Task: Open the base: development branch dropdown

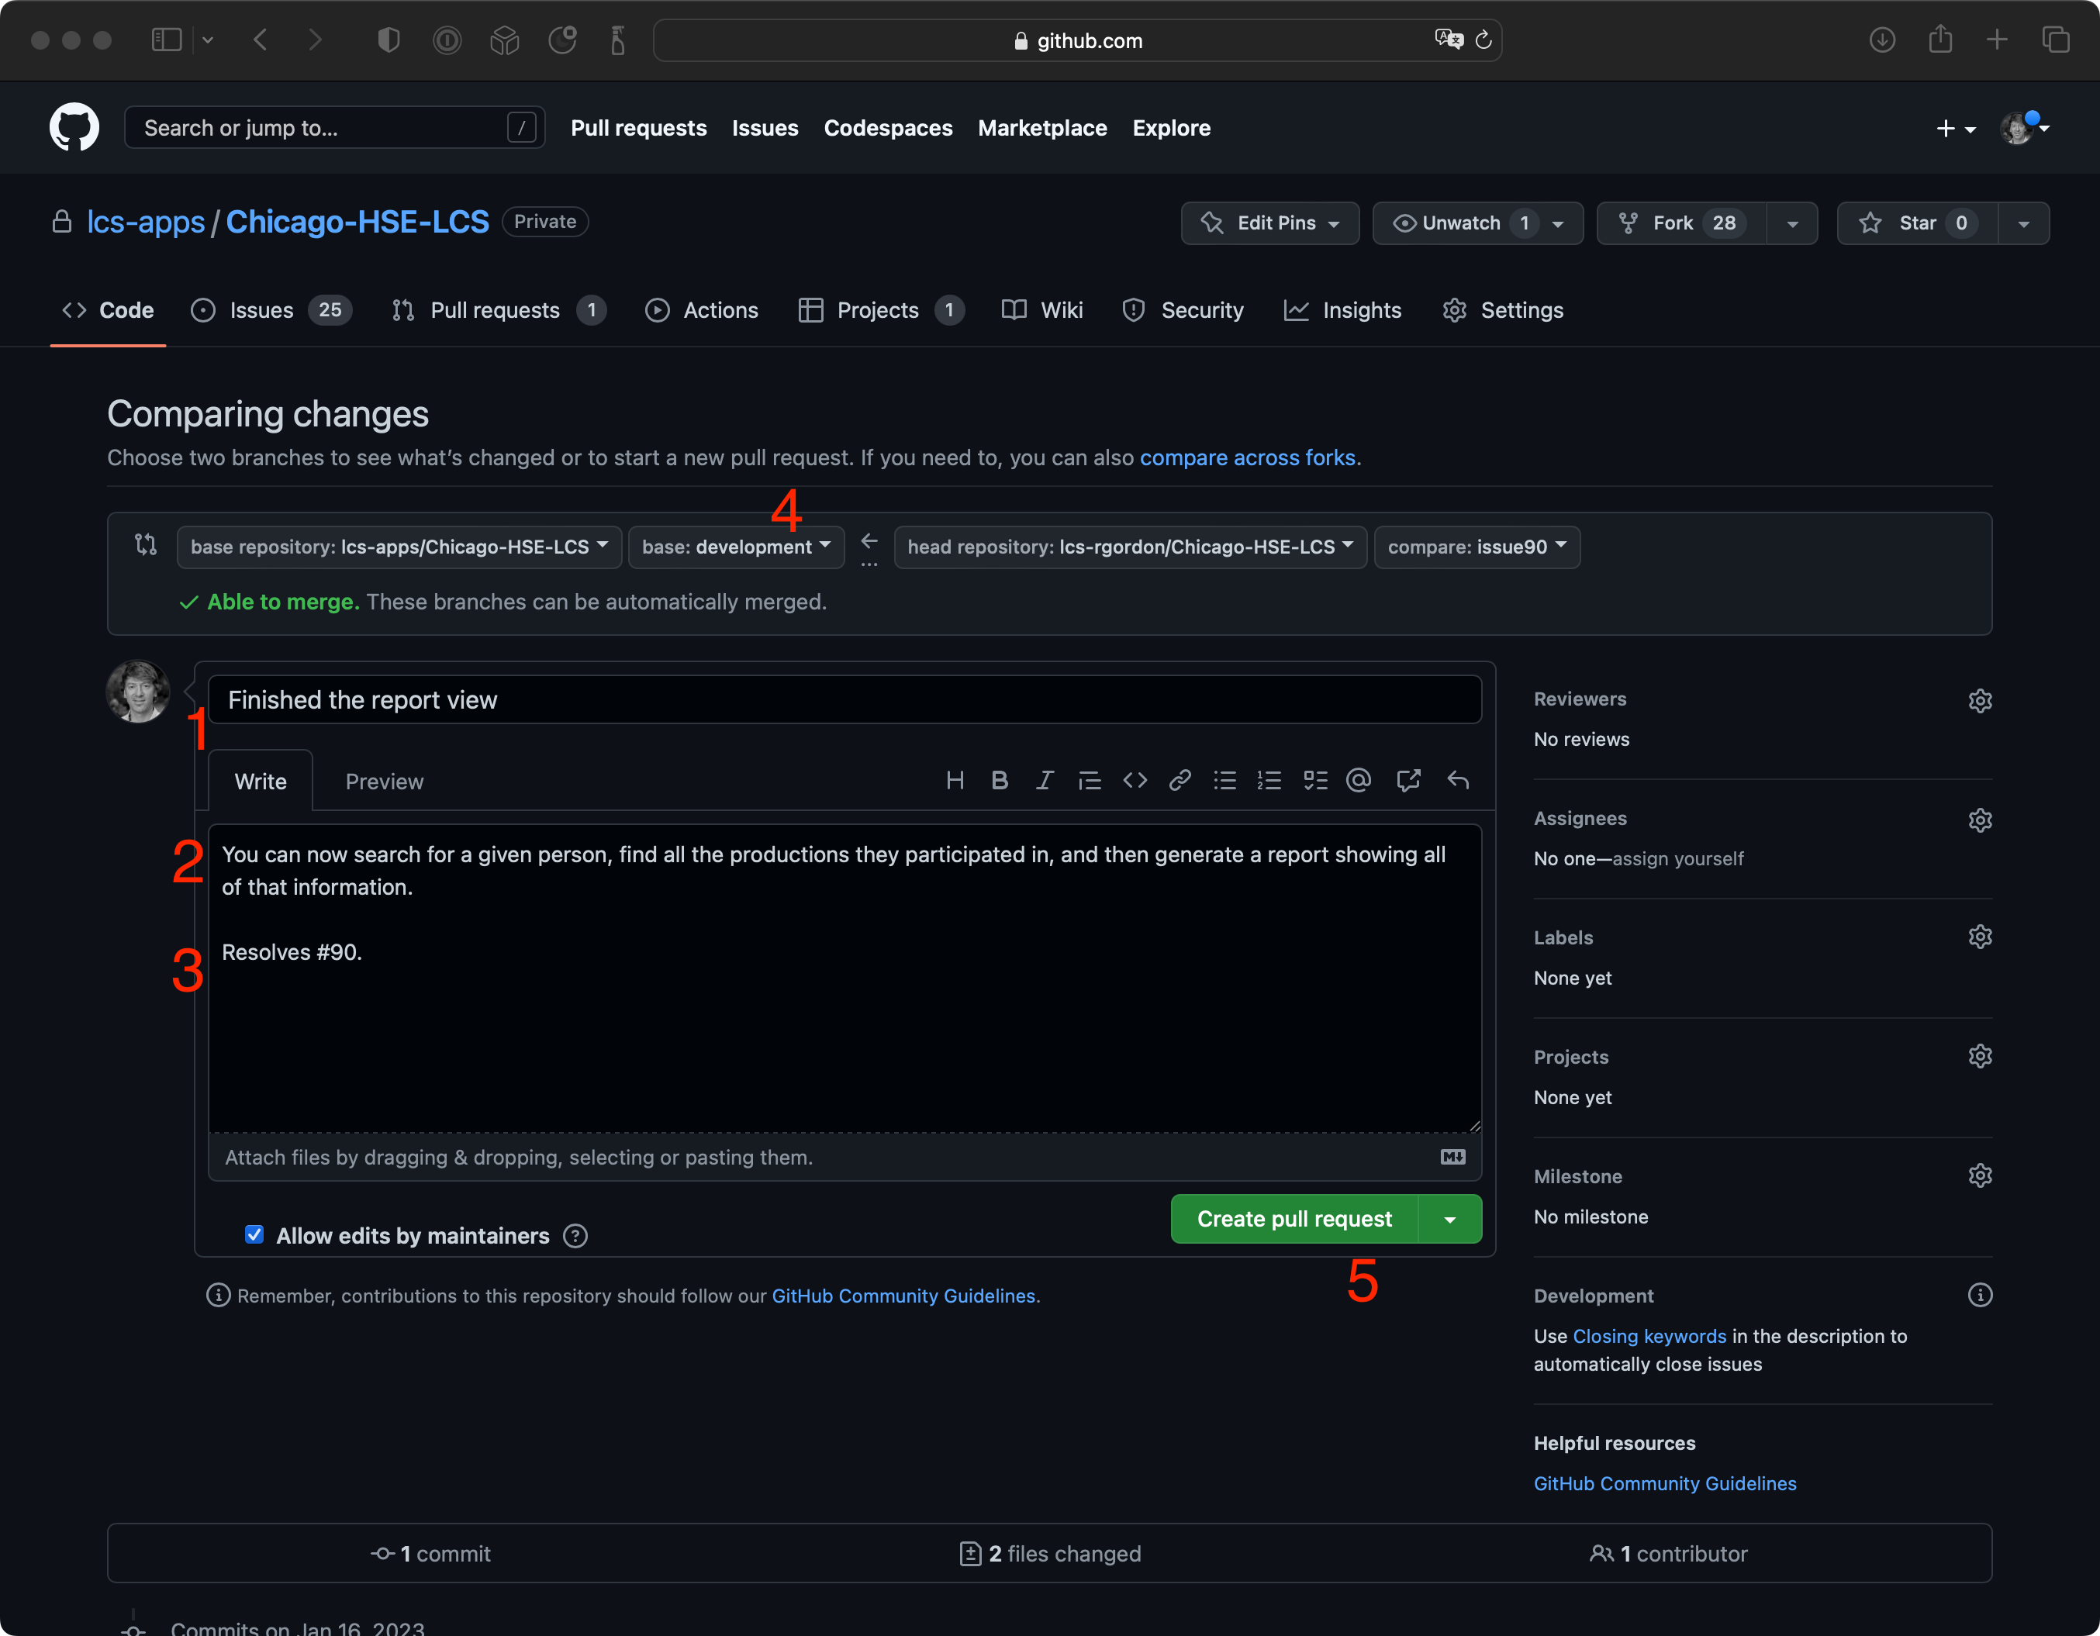Action: click(736, 546)
